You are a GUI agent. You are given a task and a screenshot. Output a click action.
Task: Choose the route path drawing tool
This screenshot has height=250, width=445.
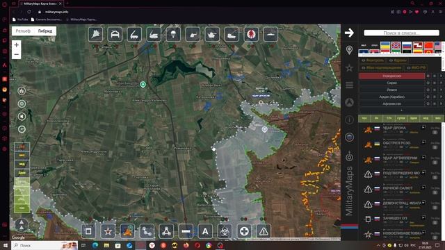click(147, 231)
